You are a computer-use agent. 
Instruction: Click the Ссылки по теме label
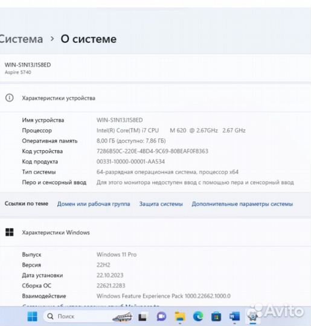[27, 203]
